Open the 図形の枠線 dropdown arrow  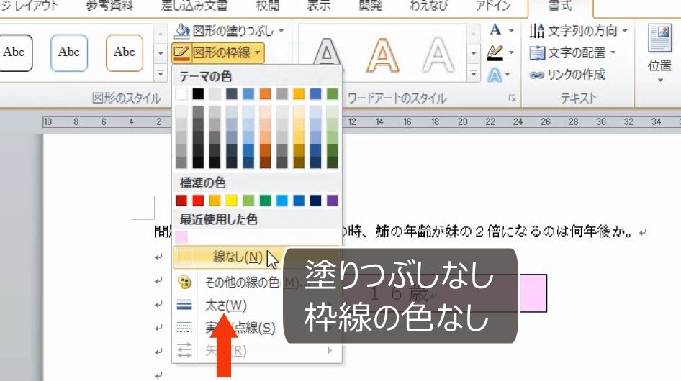click(x=258, y=53)
